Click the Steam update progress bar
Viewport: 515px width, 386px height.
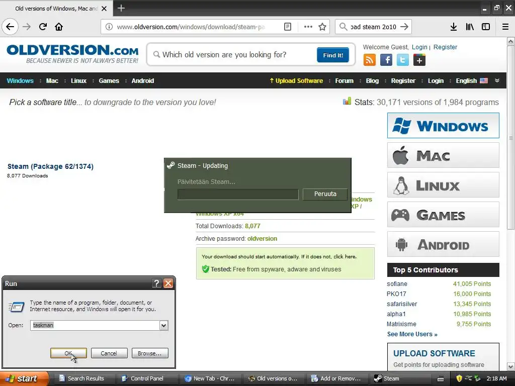[x=238, y=195]
